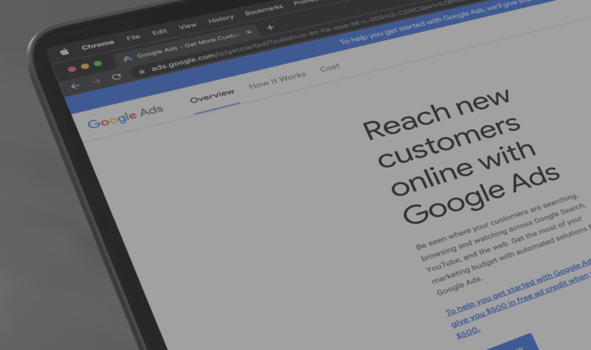Viewport: 591px width, 350px height.
Task: Switch to the Cost tab
Action: coord(330,68)
